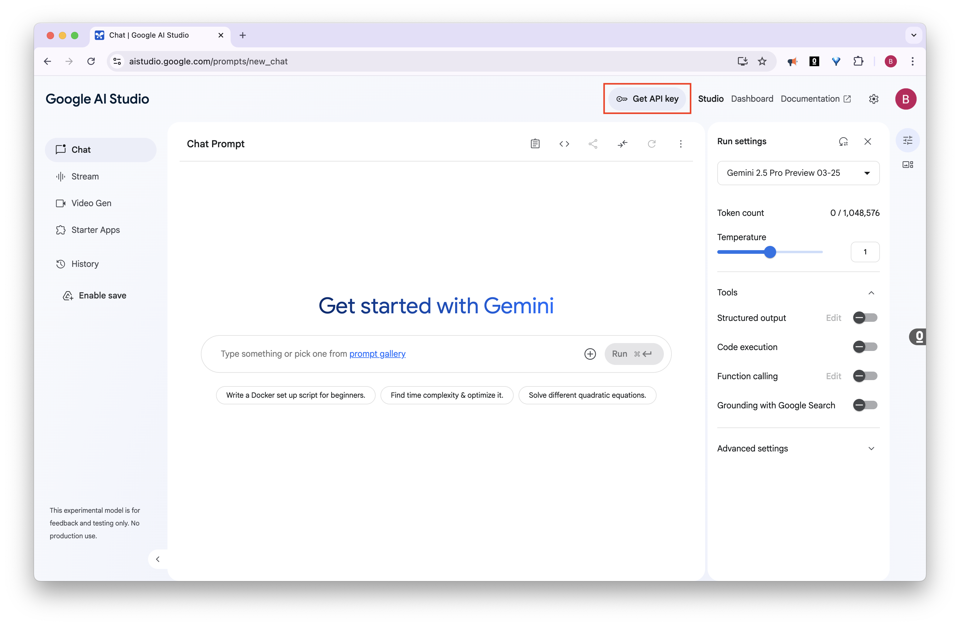Choose Write a Docker set up script suggestion
960x626 pixels.
[295, 395]
